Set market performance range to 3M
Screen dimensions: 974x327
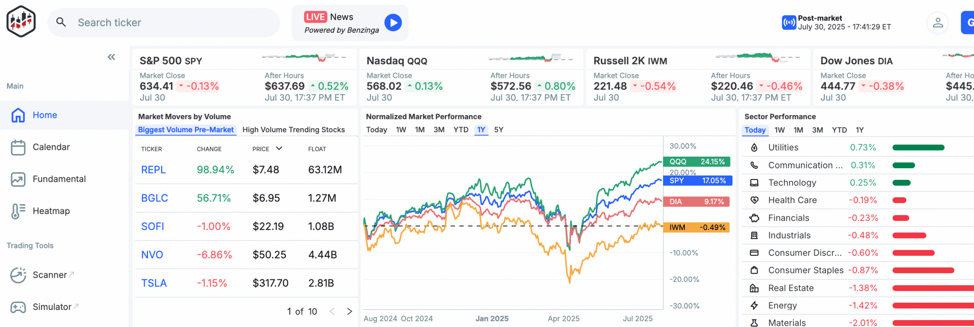click(439, 130)
